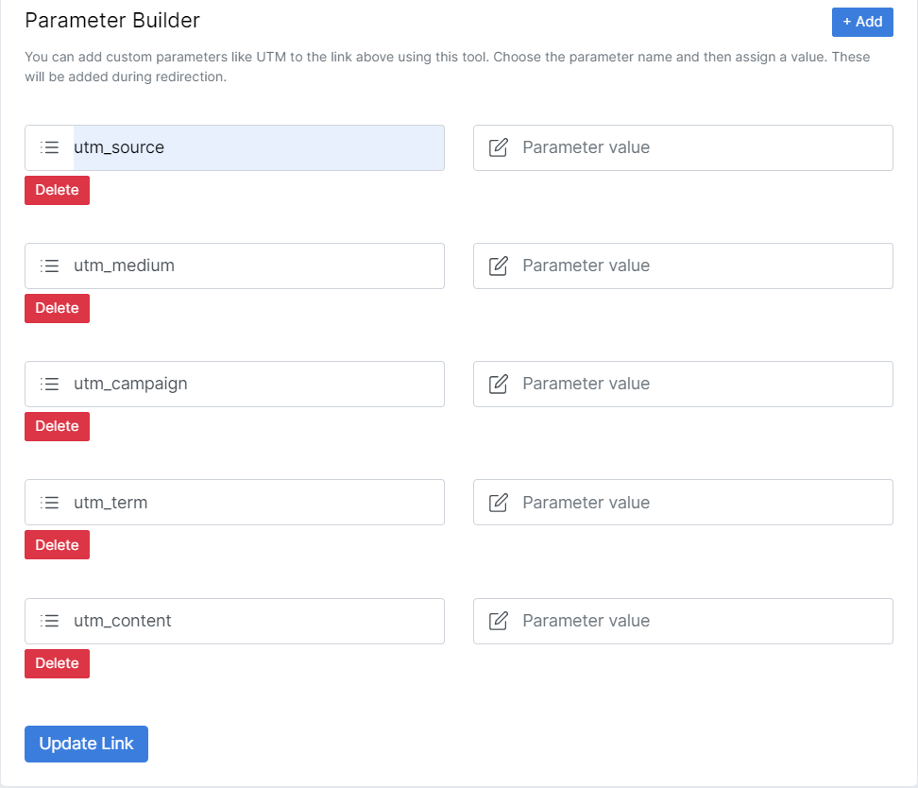The image size is (918, 788).
Task: Click the edit icon in utm_medium value field
Action: 498,266
